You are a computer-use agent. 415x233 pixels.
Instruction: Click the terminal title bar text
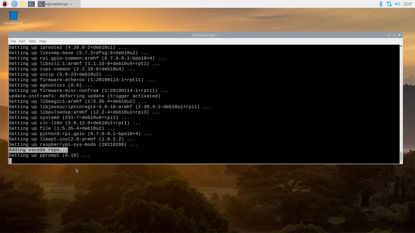[205, 35]
